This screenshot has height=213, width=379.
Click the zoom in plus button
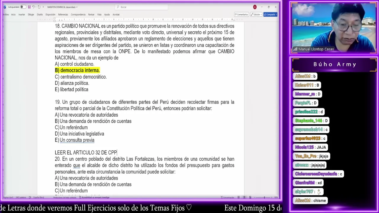coord(272,197)
